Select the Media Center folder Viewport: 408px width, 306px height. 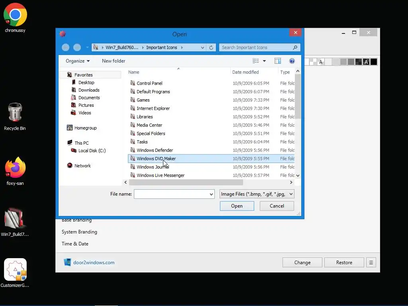[211, 125]
